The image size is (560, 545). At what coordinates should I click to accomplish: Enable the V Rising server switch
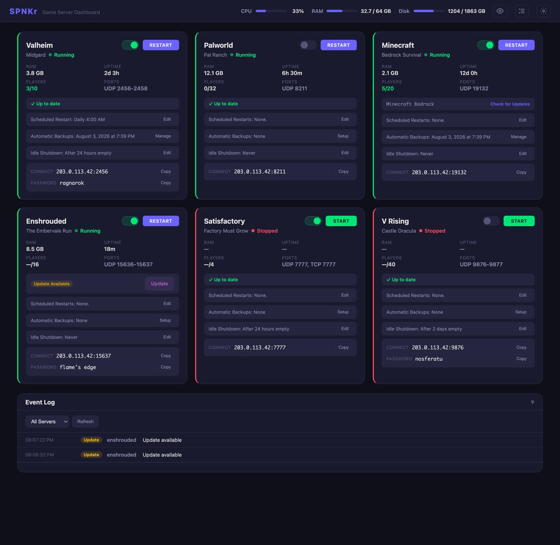(x=491, y=221)
